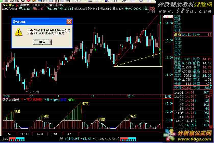Click the 2009 time axis label
Image resolution: width=214 pixels, height=143 pixels.
pos(6,97)
